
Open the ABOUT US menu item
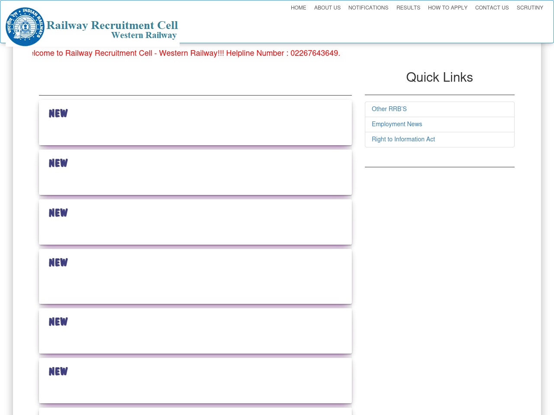click(x=327, y=8)
